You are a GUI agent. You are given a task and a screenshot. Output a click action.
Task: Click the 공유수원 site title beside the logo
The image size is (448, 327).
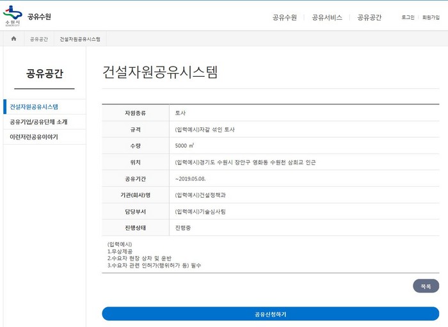click(39, 17)
